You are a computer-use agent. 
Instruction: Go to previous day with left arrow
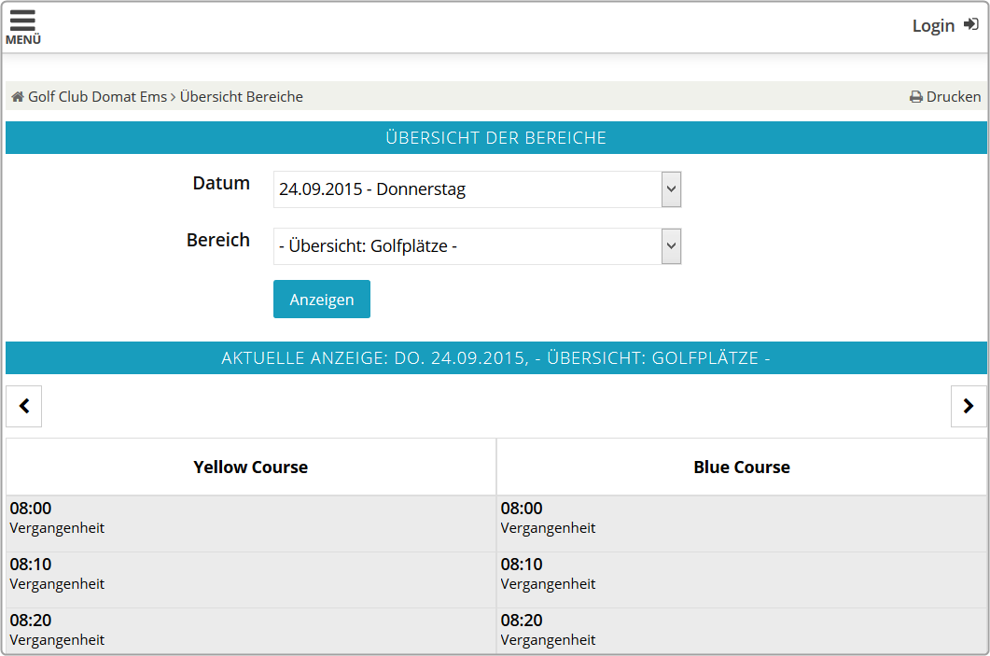pos(24,406)
